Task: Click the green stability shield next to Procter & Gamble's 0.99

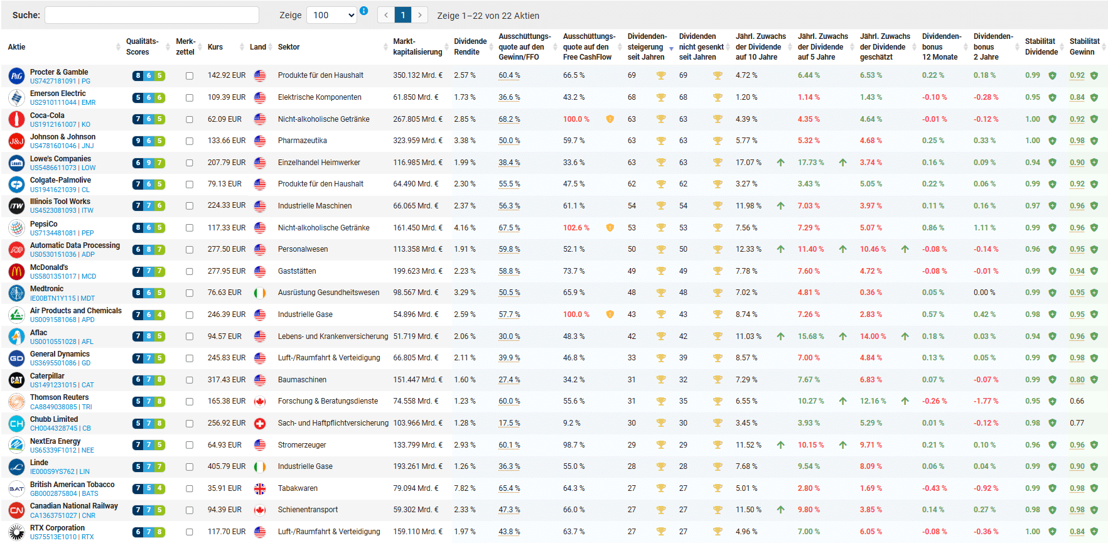Action: [x=1052, y=75]
